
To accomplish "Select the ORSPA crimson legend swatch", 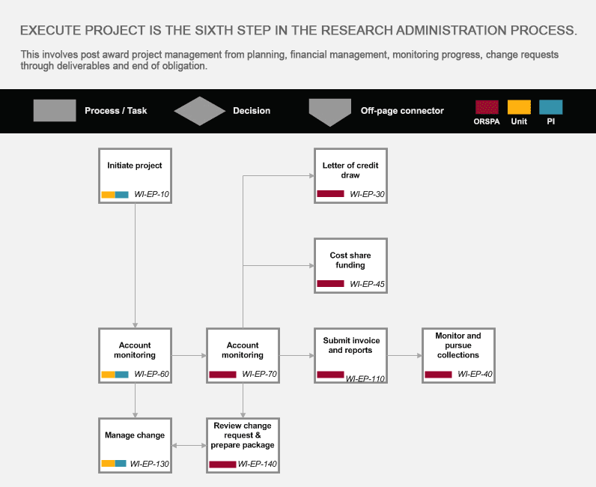I will (487, 107).
